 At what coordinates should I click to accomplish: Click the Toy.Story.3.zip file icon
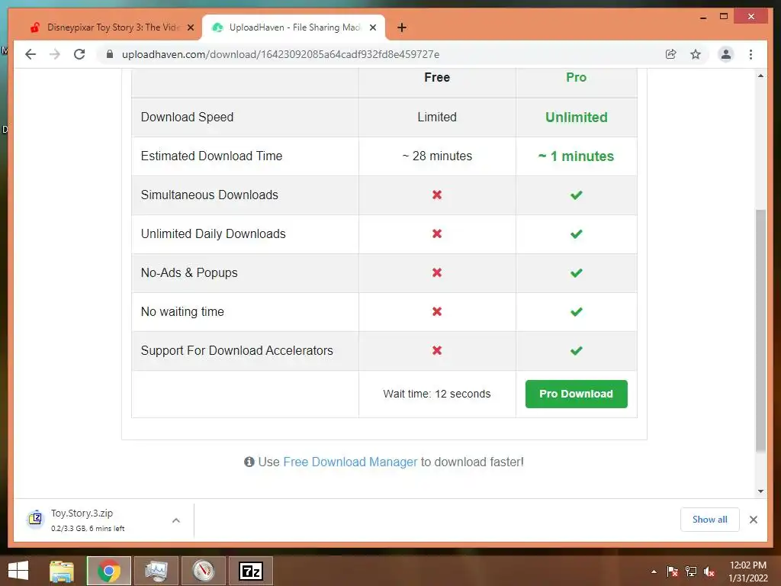click(x=35, y=519)
